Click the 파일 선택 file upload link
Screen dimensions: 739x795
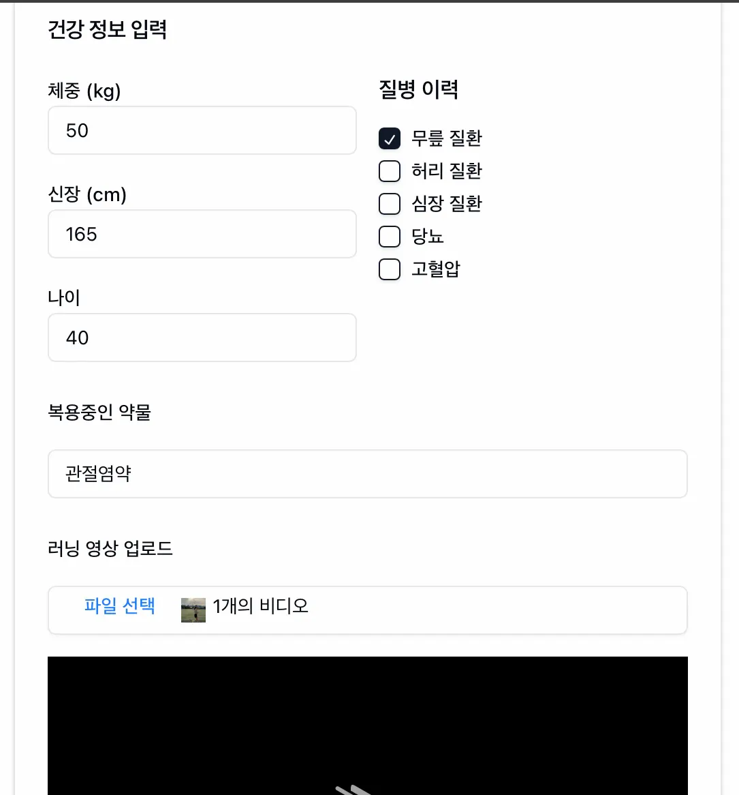[x=119, y=607]
